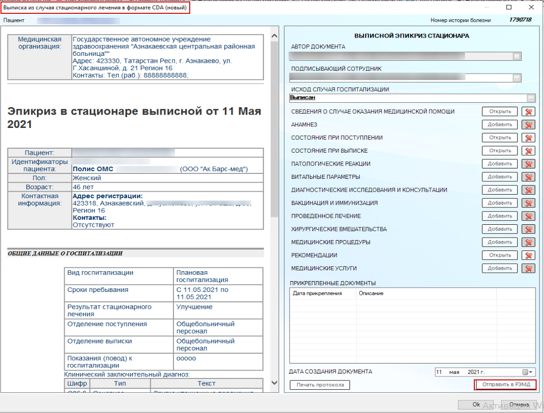Sort attachments by Описание column
Viewport: 544px width, 413px height.
click(426, 293)
